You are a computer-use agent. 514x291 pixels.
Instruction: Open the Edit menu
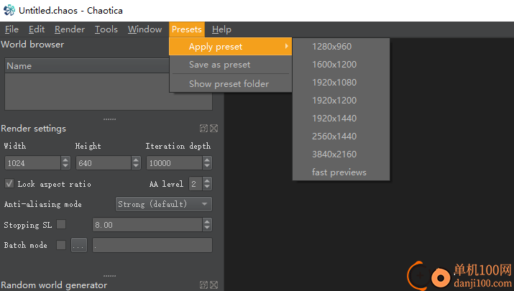(x=37, y=29)
